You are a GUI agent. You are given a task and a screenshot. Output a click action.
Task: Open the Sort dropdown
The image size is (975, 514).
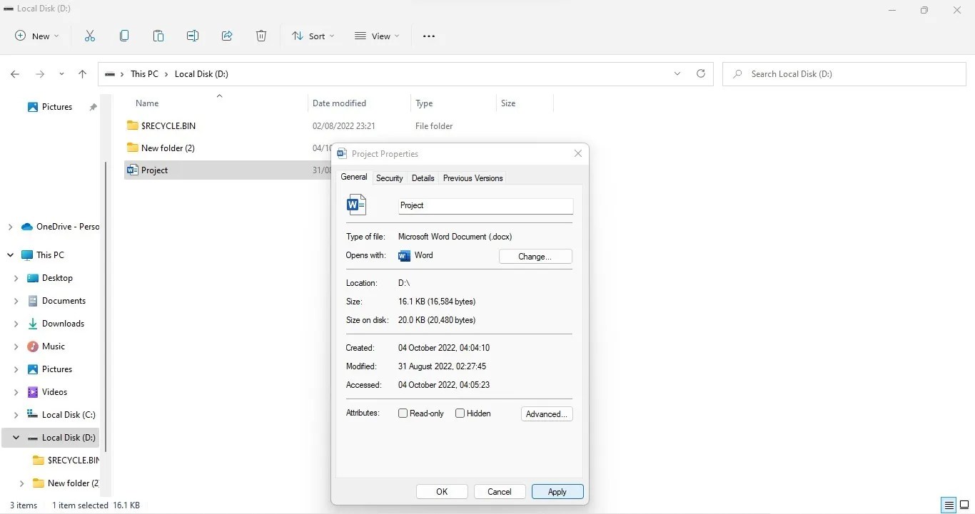coord(313,36)
